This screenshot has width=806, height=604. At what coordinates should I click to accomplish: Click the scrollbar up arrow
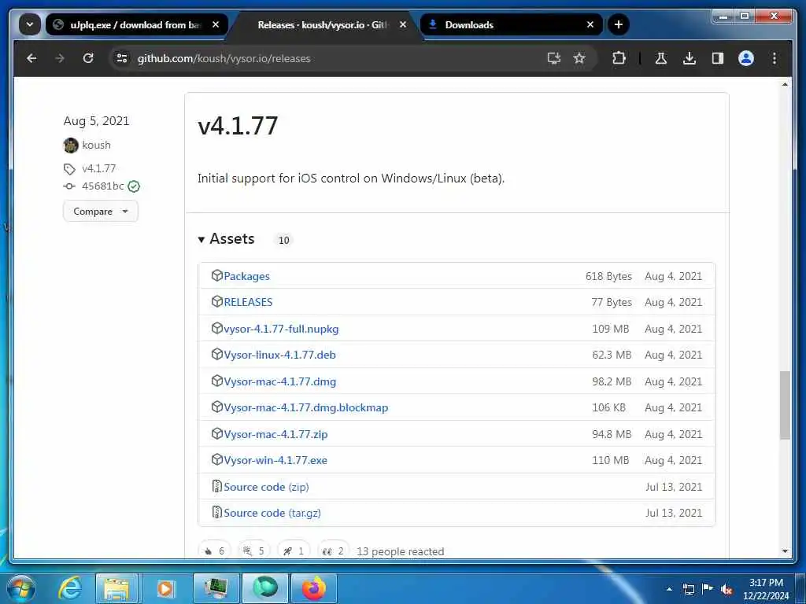(785, 84)
